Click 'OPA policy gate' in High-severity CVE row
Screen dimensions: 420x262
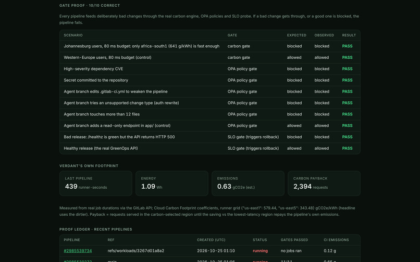[242, 69]
